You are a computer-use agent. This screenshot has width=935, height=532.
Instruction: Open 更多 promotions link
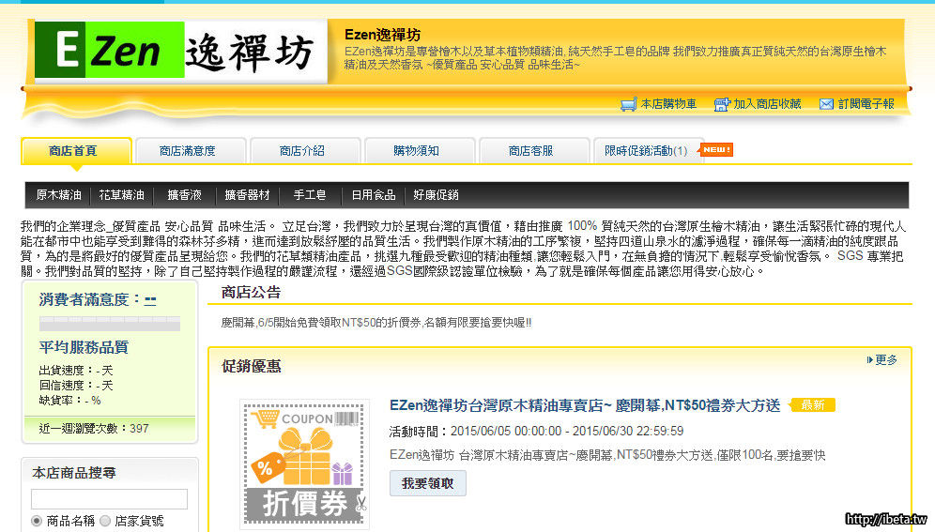[x=881, y=359]
